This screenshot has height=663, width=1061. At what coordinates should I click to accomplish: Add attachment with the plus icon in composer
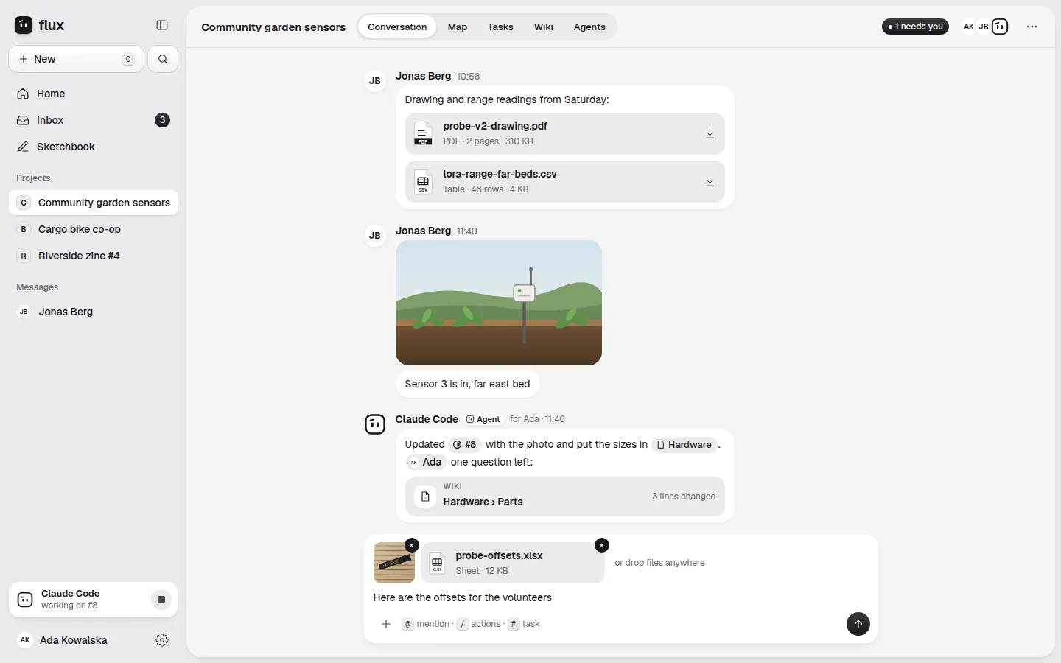click(x=386, y=624)
